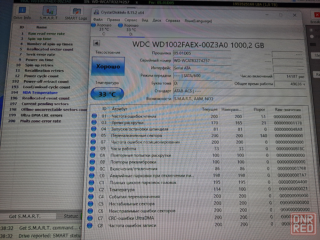Click the Интерфейс field showing Serial ATA
The image size is (320, 240).
pyautogui.click(x=202, y=68)
